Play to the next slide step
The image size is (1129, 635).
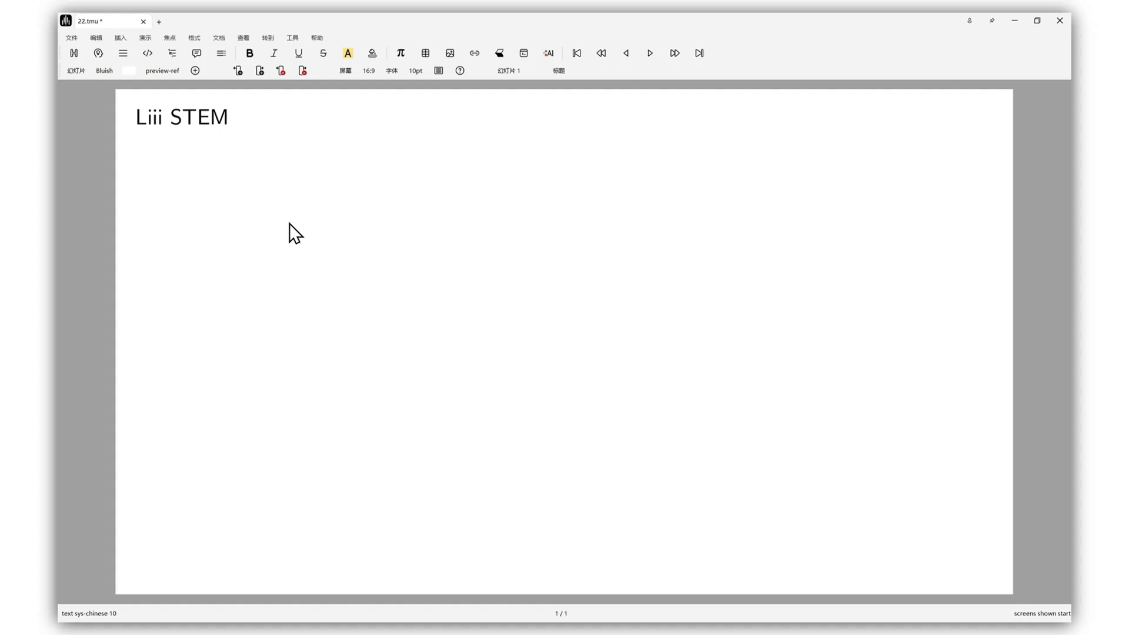pos(650,53)
